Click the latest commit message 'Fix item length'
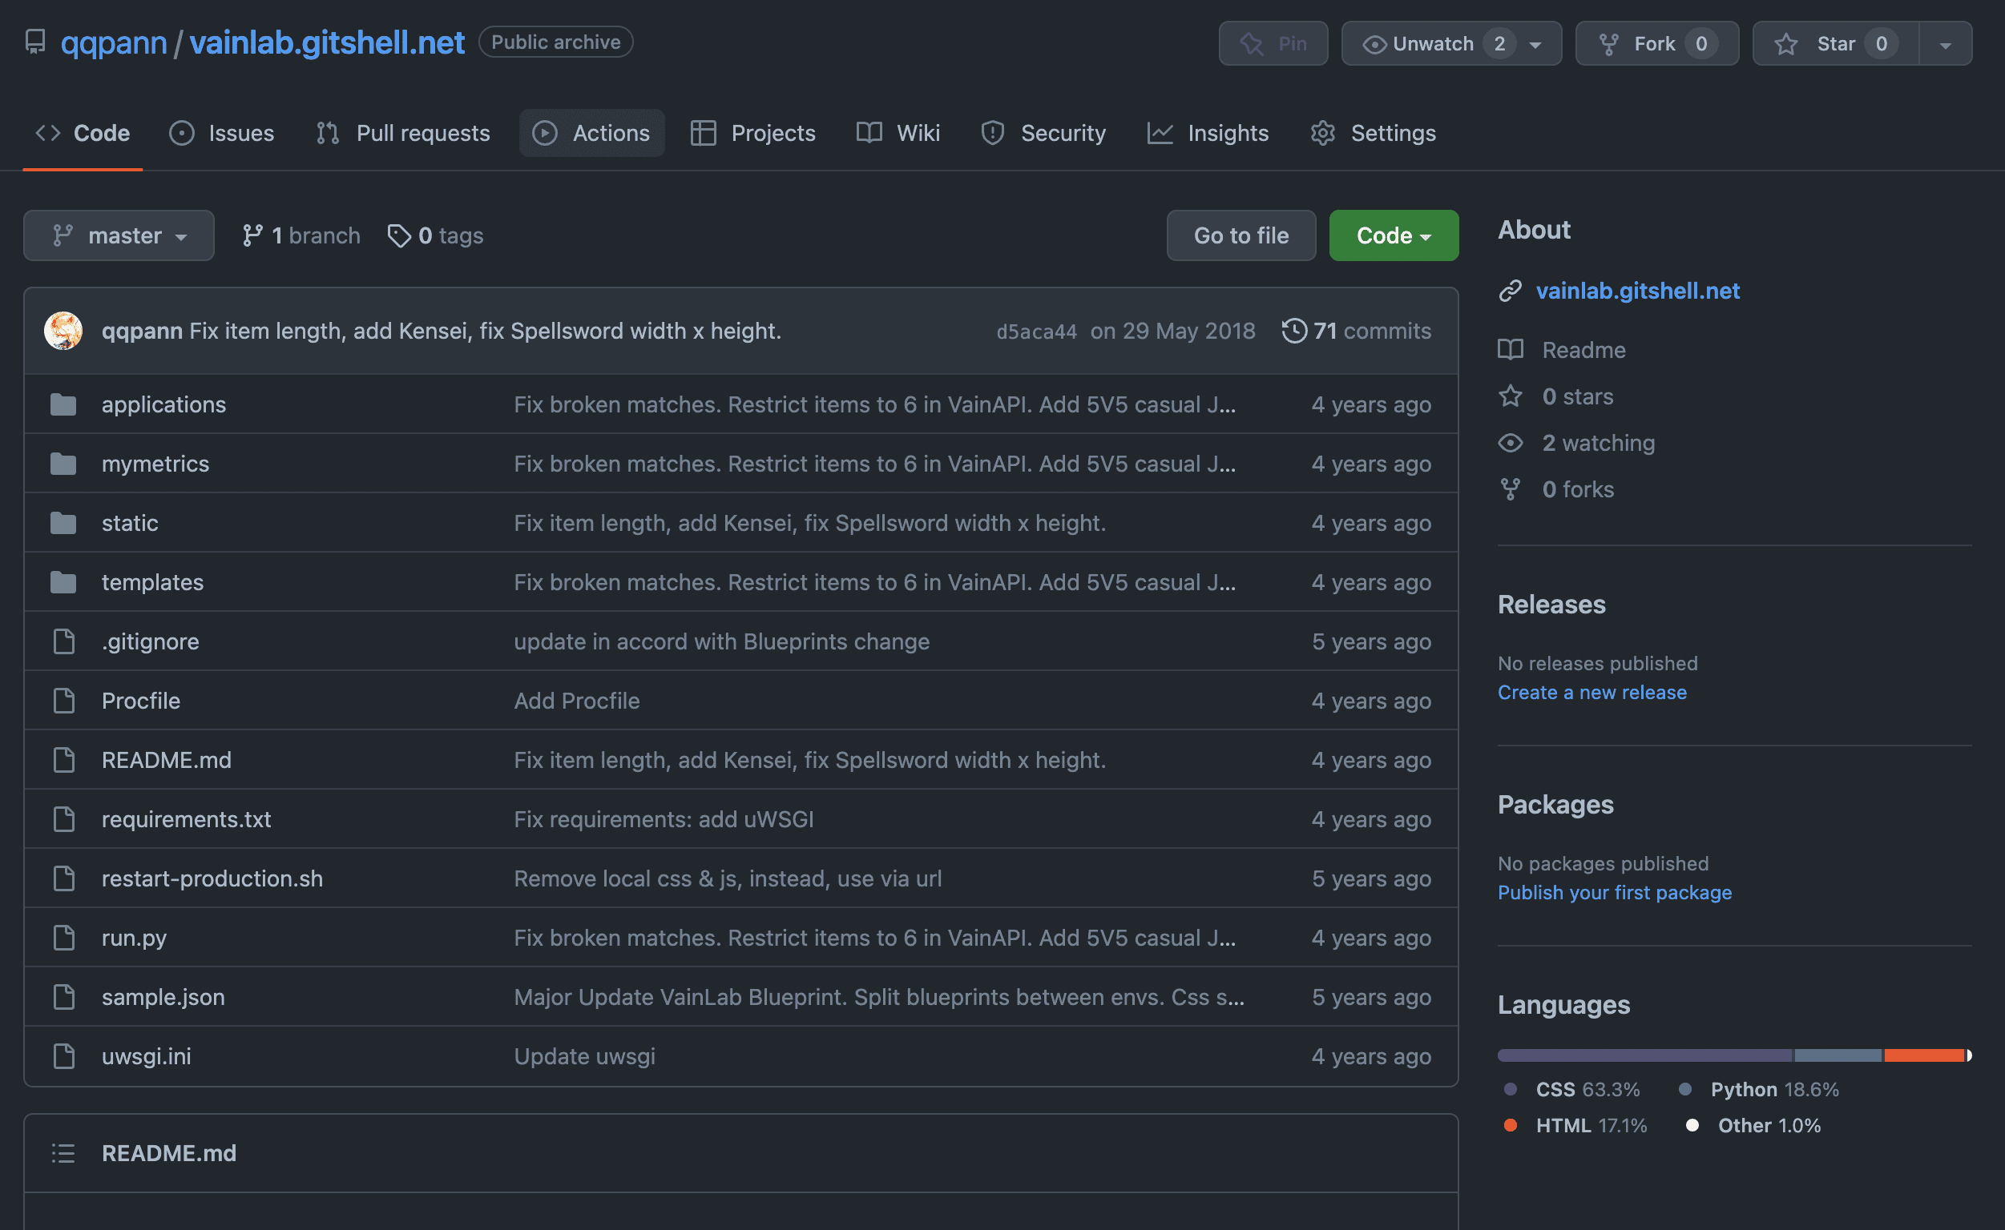 tap(485, 330)
